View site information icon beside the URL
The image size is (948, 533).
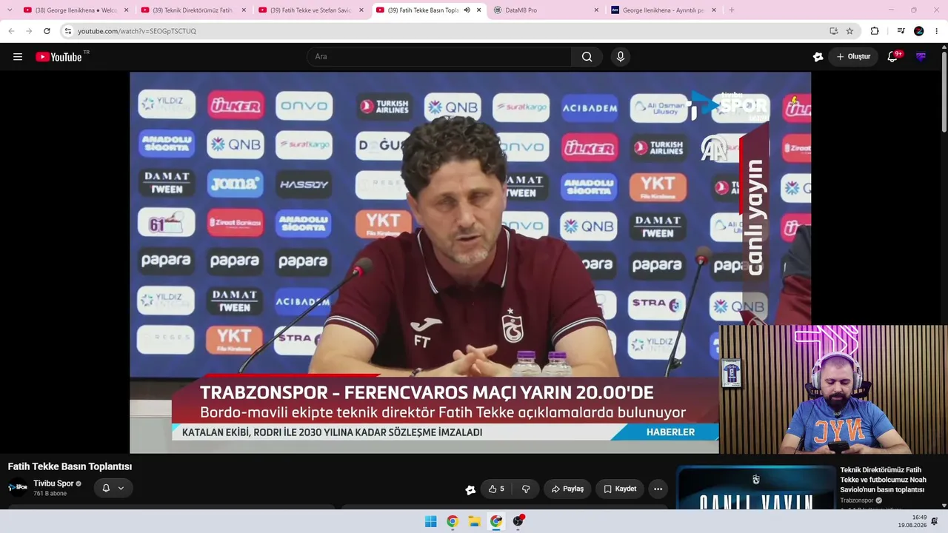pos(67,31)
